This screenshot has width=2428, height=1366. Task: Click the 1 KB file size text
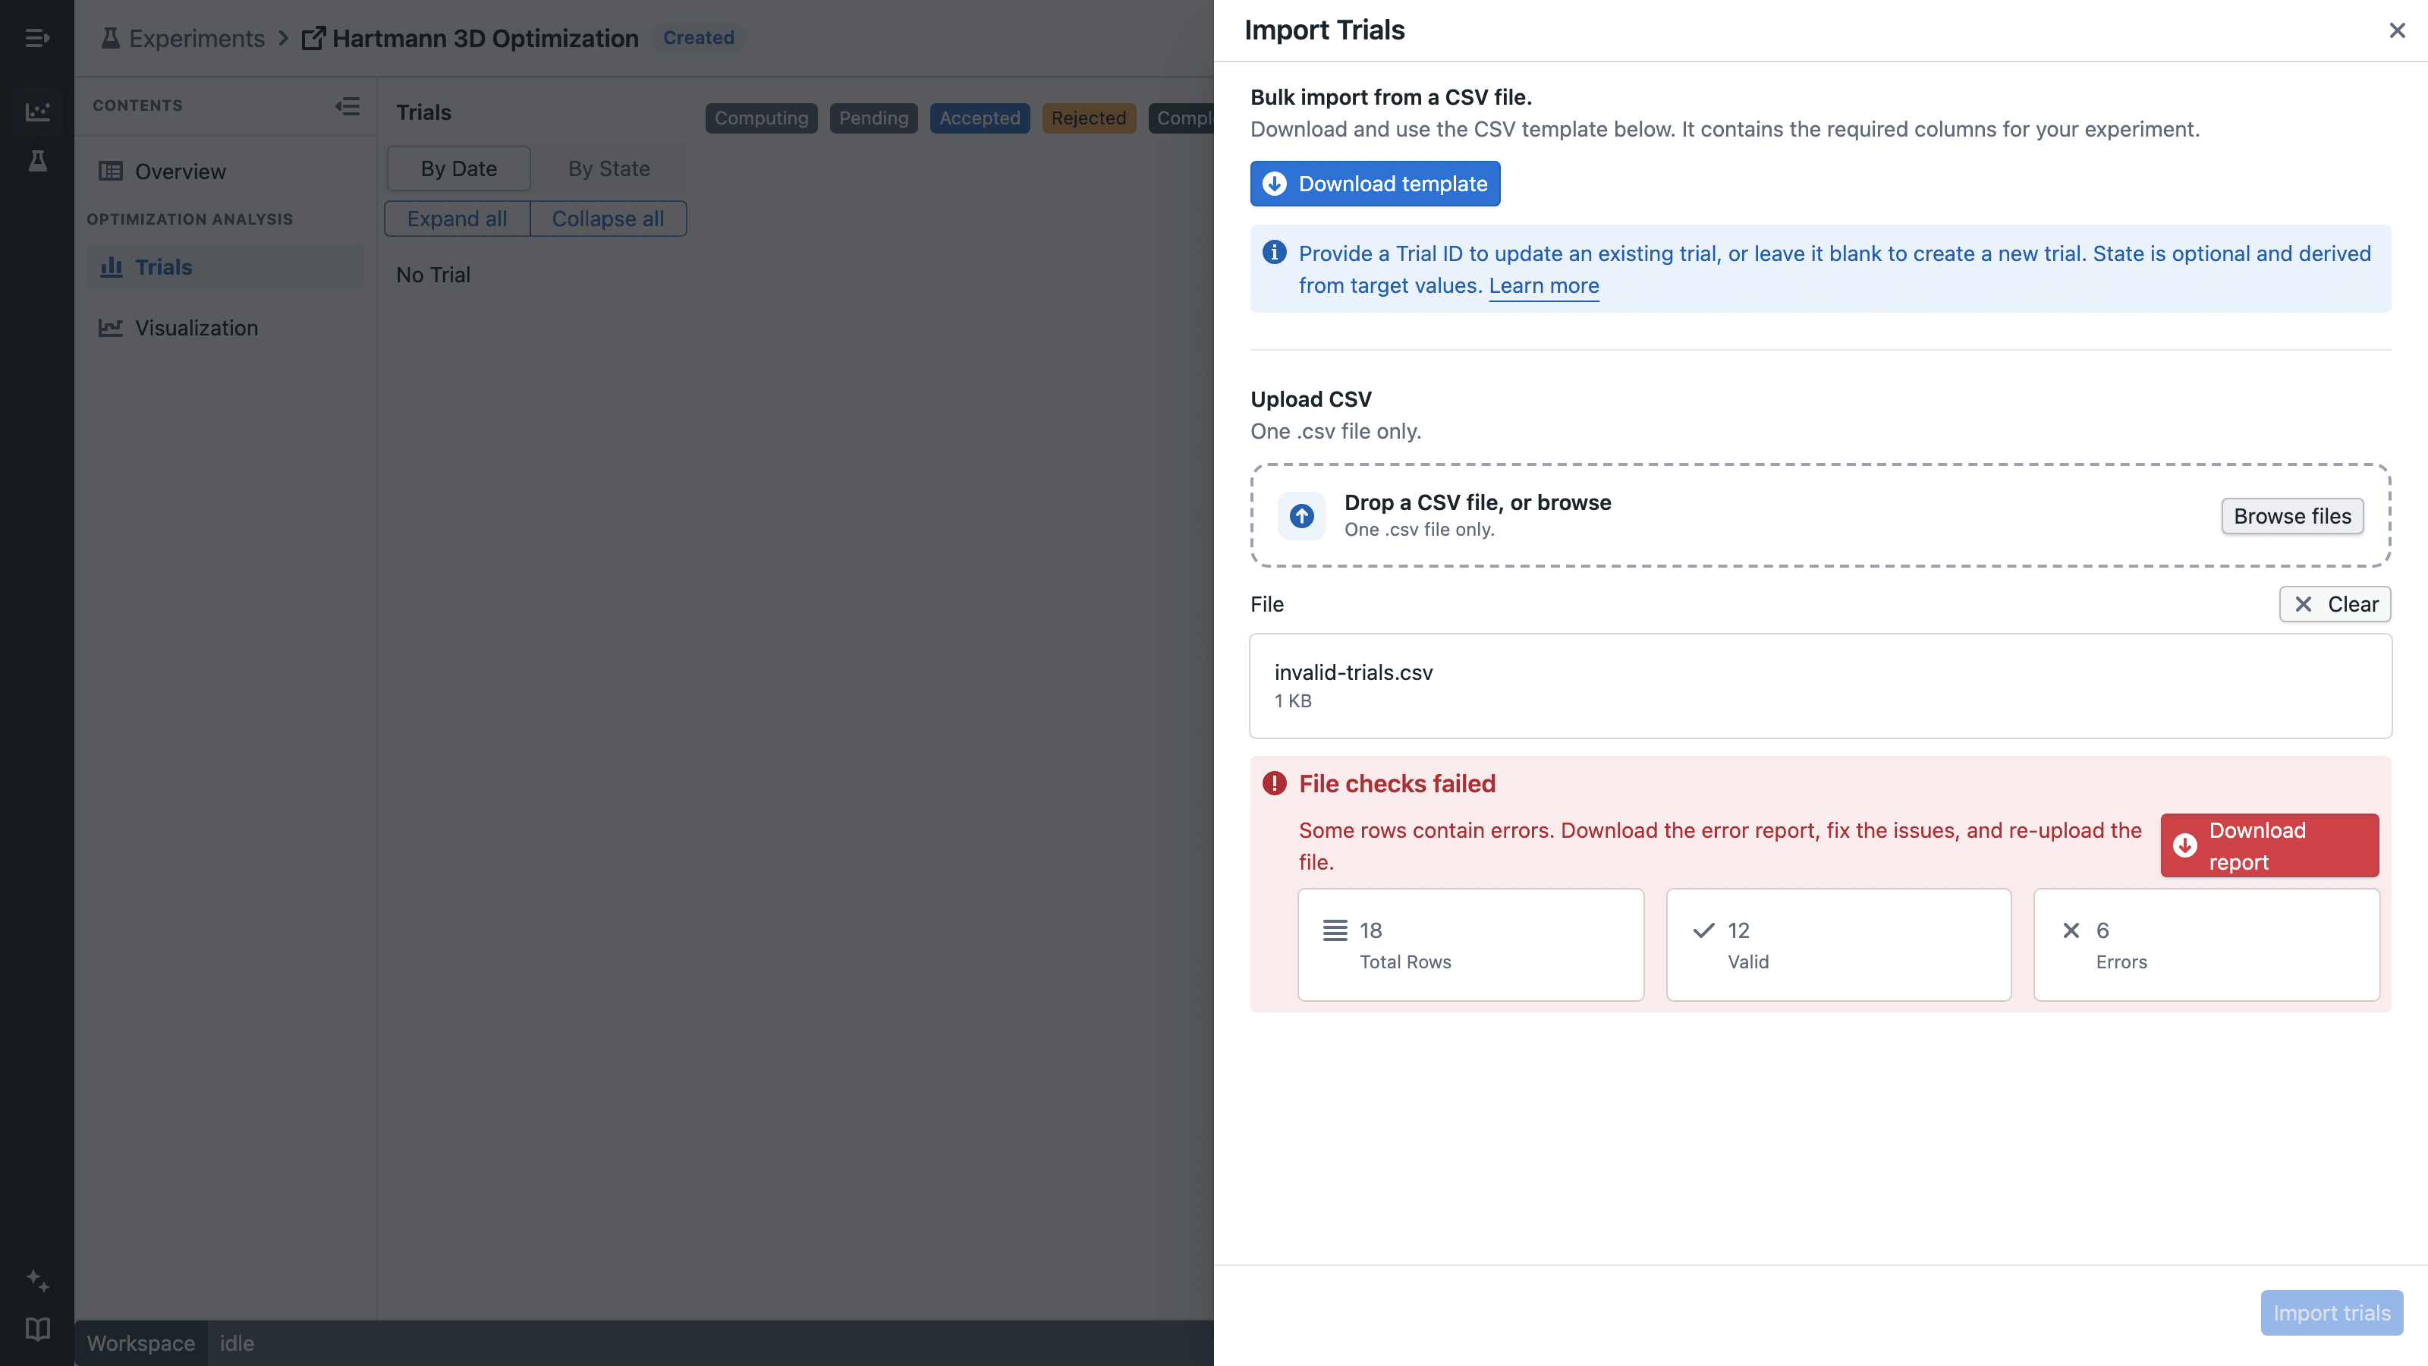click(x=1292, y=700)
